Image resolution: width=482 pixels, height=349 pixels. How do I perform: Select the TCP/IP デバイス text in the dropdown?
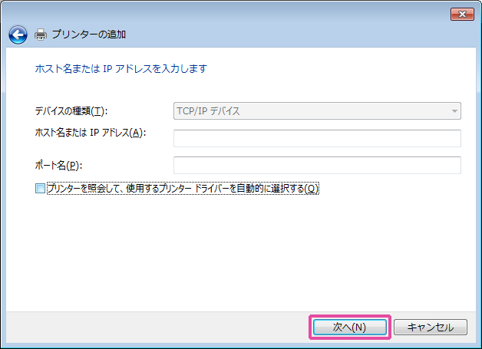click(209, 111)
